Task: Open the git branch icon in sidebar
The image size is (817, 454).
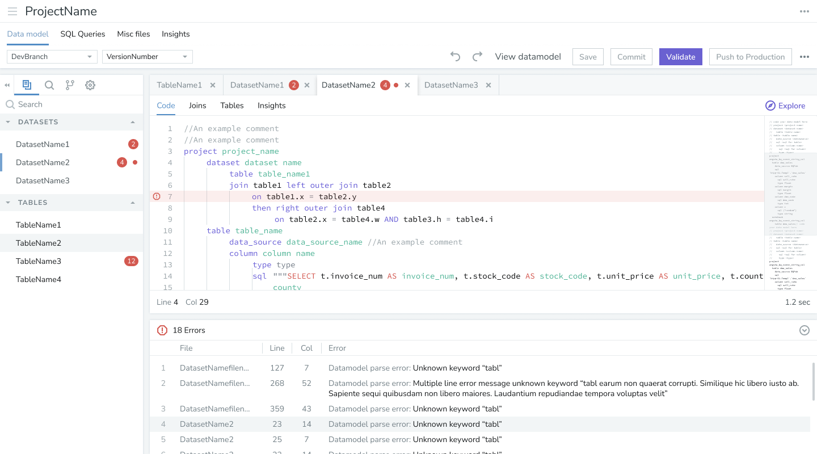Action: (x=70, y=85)
